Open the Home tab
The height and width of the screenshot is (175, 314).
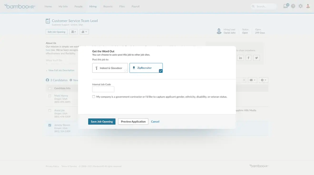[48, 6]
